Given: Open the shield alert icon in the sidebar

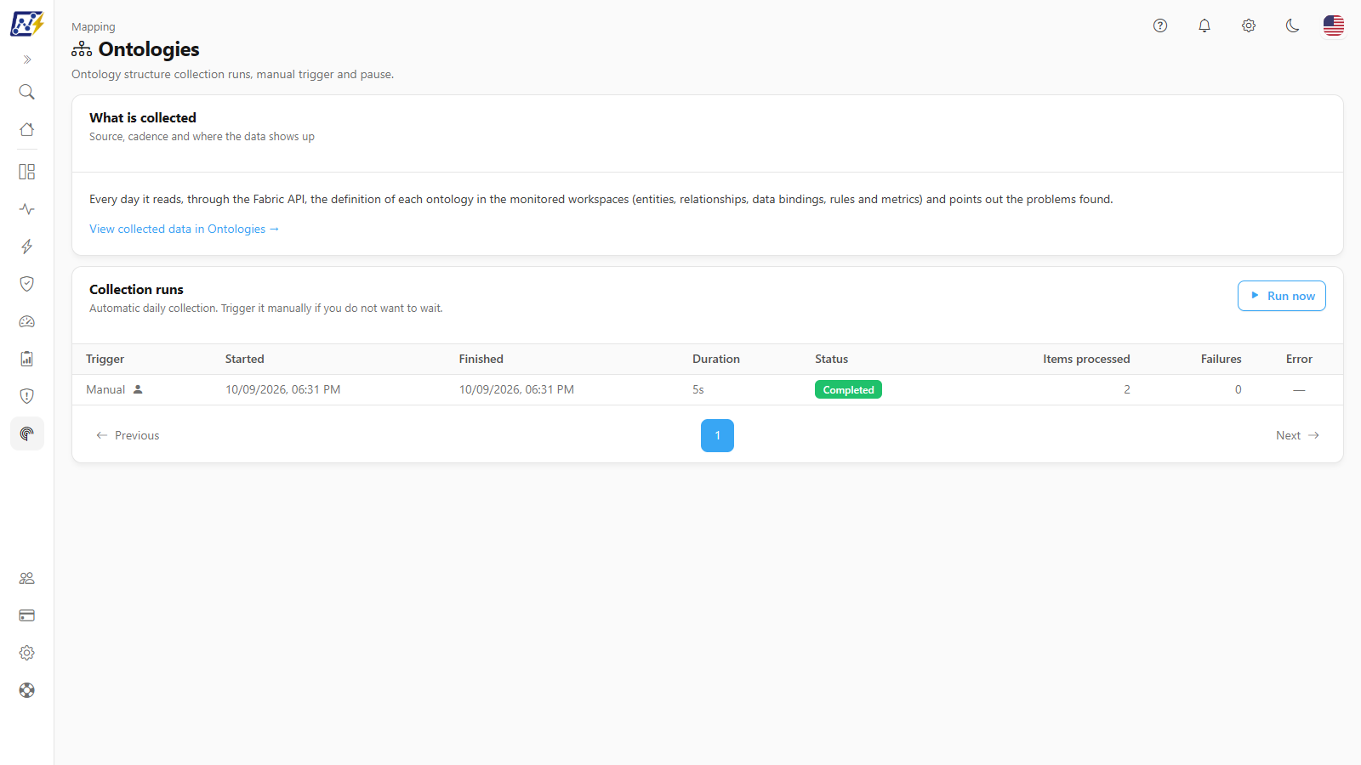Looking at the screenshot, I should point(27,396).
